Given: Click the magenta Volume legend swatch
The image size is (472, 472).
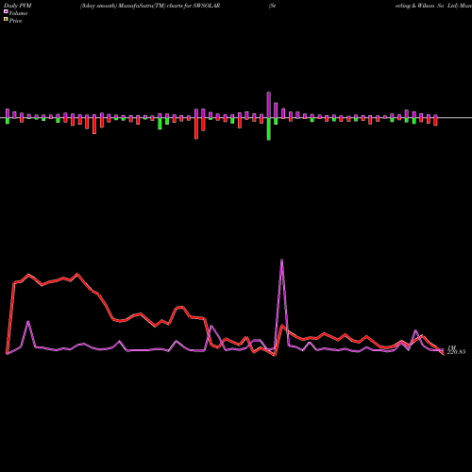Looking at the screenshot, I should coord(6,12).
